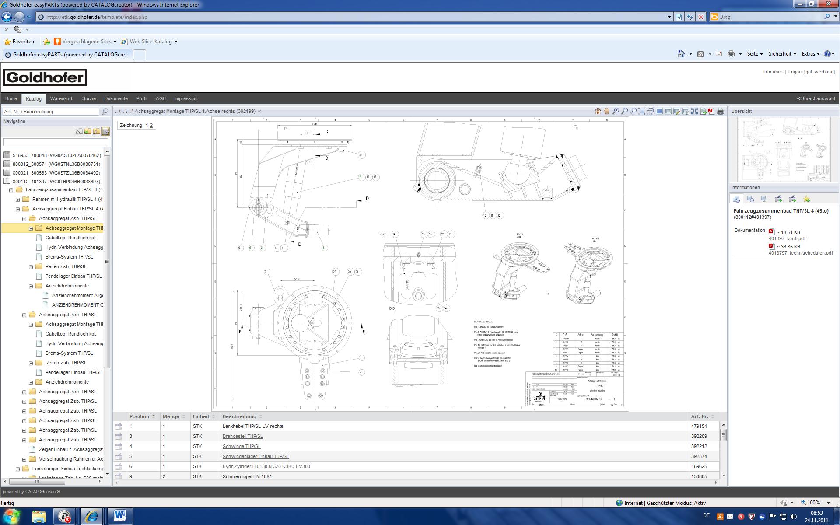The image size is (840, 525).
Task: Click the zoom in magnifier tool
Action: tap(616, 111)
